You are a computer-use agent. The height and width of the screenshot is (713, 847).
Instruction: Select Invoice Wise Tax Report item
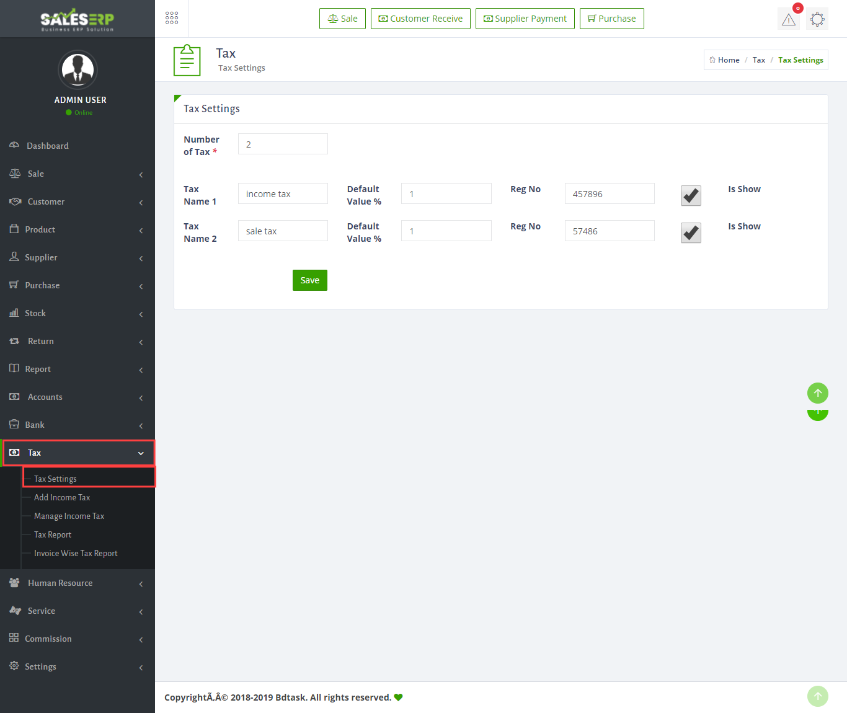pyautogui.click(x=76, y=553)
